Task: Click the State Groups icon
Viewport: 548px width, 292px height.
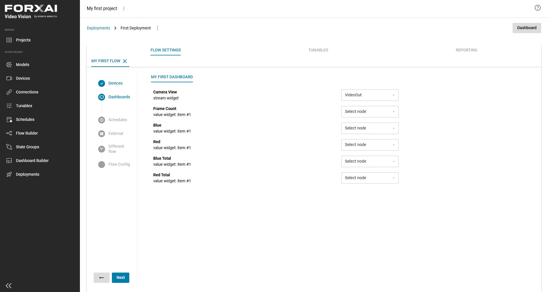Action: [9, 147]
